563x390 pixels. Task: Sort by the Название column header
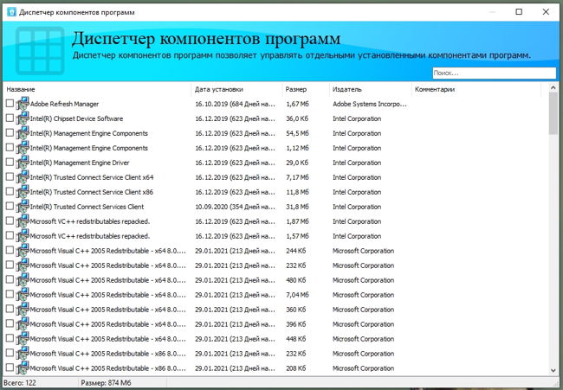tap(97, 90)
